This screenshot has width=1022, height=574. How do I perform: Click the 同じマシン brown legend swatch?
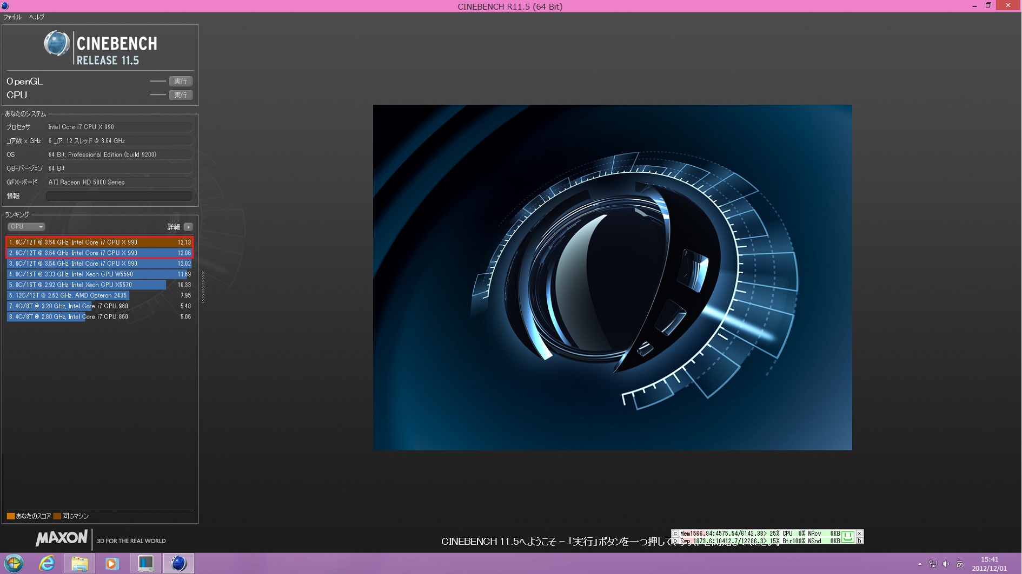[57, 516]
